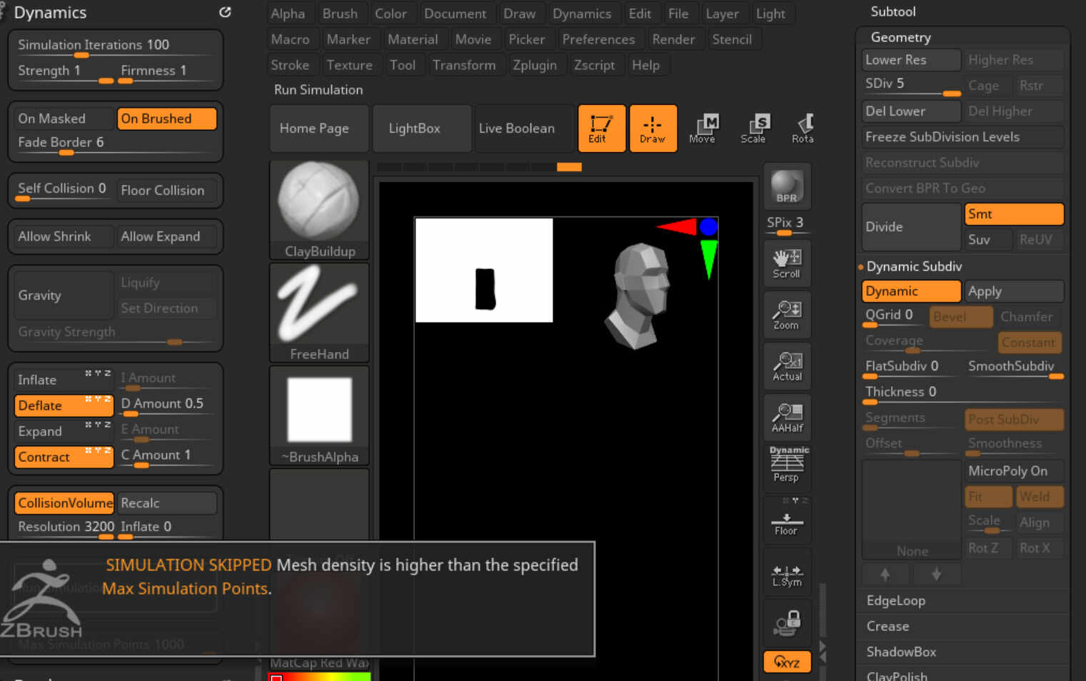Viewport: 1086px width, 681px height.
Task: Activate the Edit mode button
Action: point(601,128)
